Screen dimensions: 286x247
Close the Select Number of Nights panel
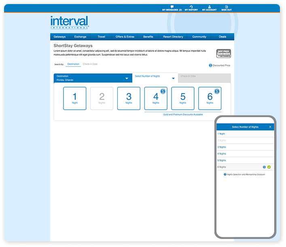pos(270,127)
